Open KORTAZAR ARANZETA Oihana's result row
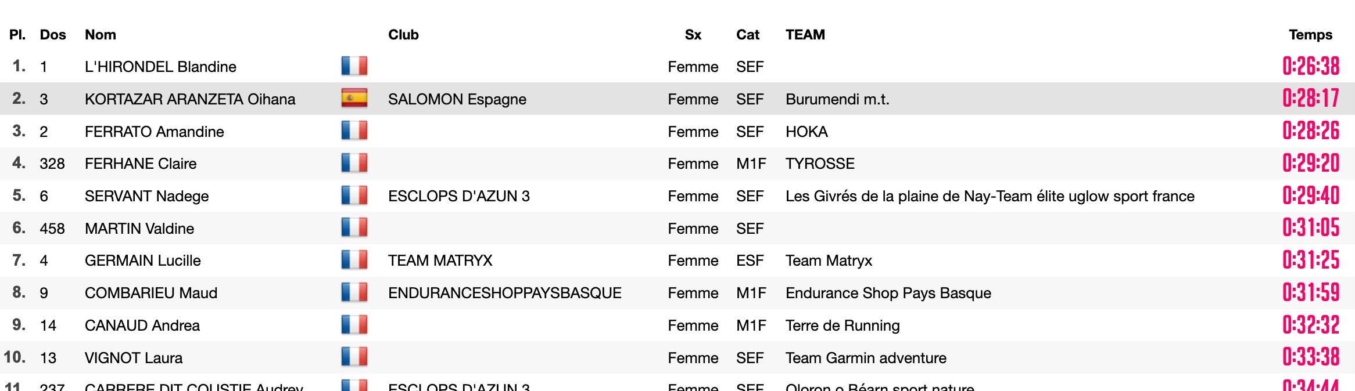The height and width of the screenshot is (391, 1355). (677, 99)
